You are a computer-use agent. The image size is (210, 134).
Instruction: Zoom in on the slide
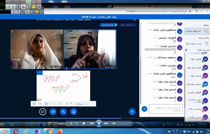click(46, 104)
